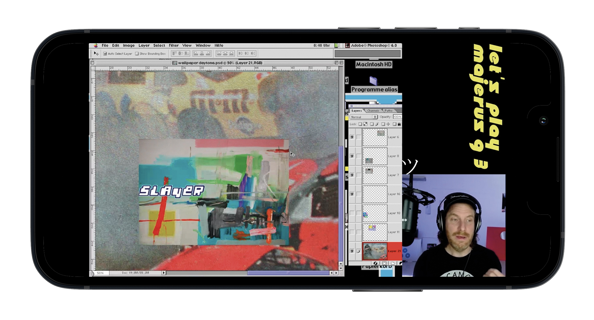This screenshot has height=320, width=594.
Task: Click the horizontal scrollbar thumb
Action: (x=288, y=273)
